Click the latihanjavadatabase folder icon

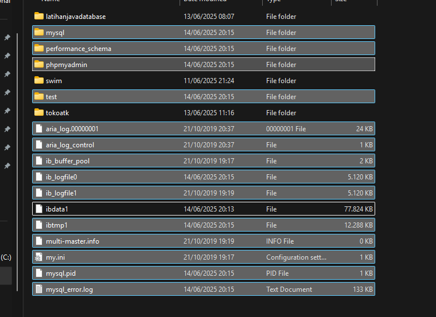(x=39, y=16)
